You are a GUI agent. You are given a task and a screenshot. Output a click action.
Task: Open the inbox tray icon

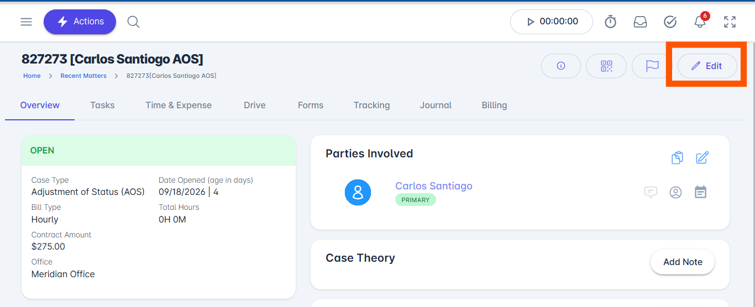(640, 22)
